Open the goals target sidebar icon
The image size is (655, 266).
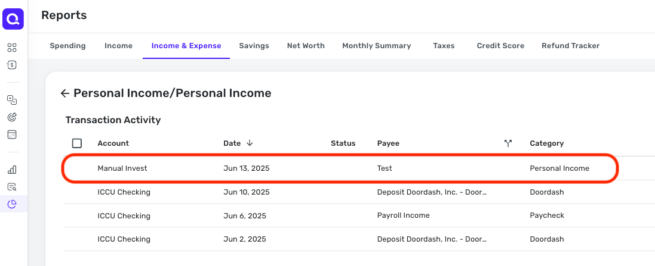[x=12, y=117]
